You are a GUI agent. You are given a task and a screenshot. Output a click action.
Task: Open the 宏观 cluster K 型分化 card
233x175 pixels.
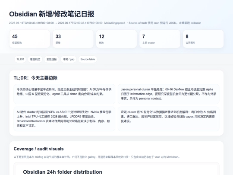coord(169,119)
